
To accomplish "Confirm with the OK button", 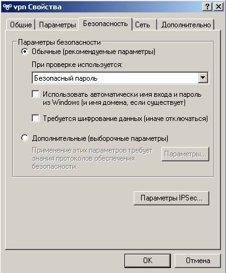I will point(147,261).
